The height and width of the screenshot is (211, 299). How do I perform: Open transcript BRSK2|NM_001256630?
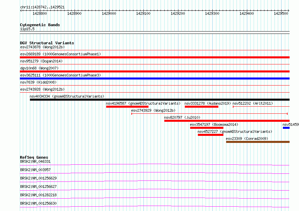click(38, 203)
